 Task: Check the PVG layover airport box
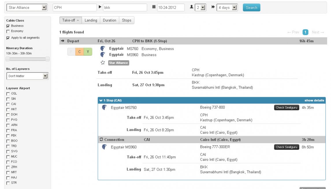click(8, 120)
